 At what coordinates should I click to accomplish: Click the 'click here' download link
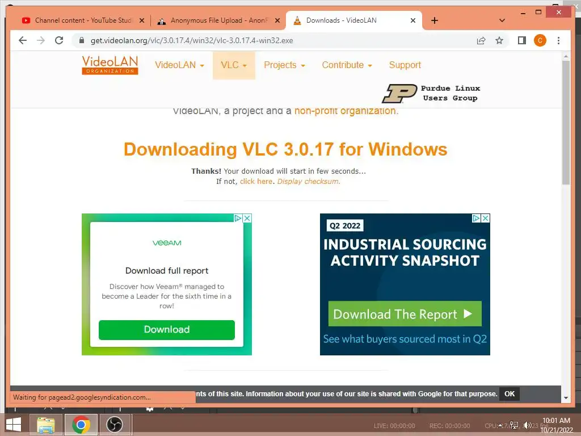256,181
